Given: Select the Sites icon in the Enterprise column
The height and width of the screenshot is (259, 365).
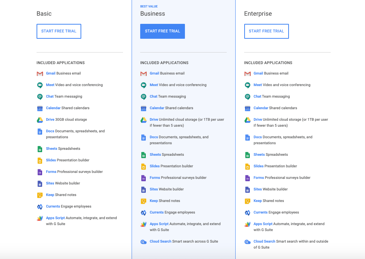Looking at the screenshot, I should [247, 189].
